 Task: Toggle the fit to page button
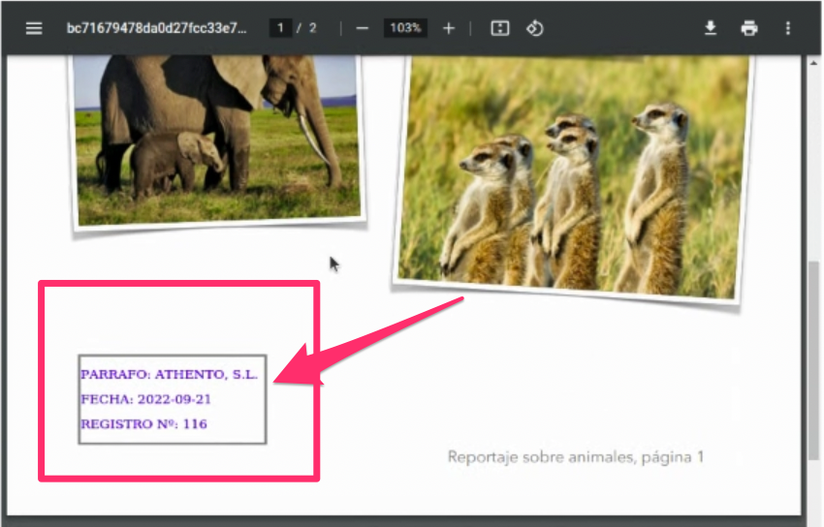499,28
